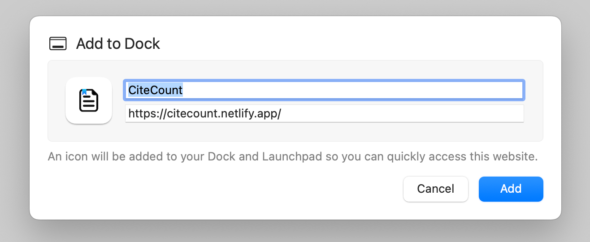Click the highlighted "CiteCount" text

(156, 90)
